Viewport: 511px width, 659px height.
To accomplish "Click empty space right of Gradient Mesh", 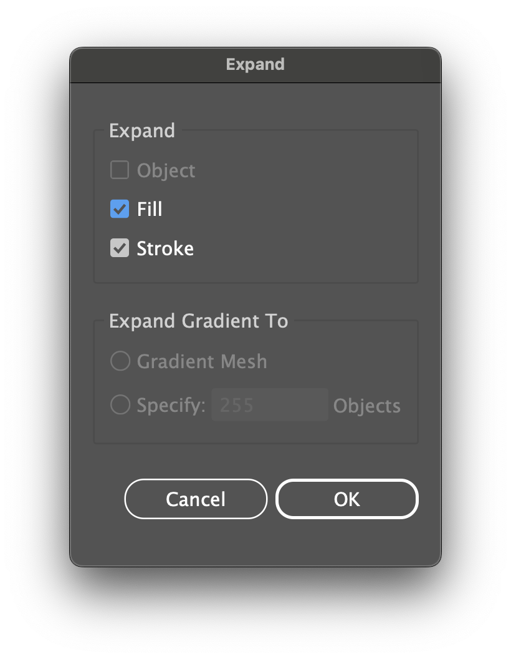I will [x=343, y=361].
